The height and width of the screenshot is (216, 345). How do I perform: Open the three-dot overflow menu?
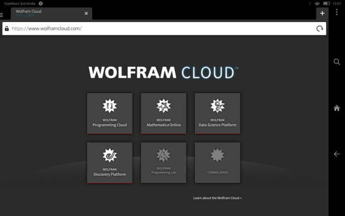[337, 12]
